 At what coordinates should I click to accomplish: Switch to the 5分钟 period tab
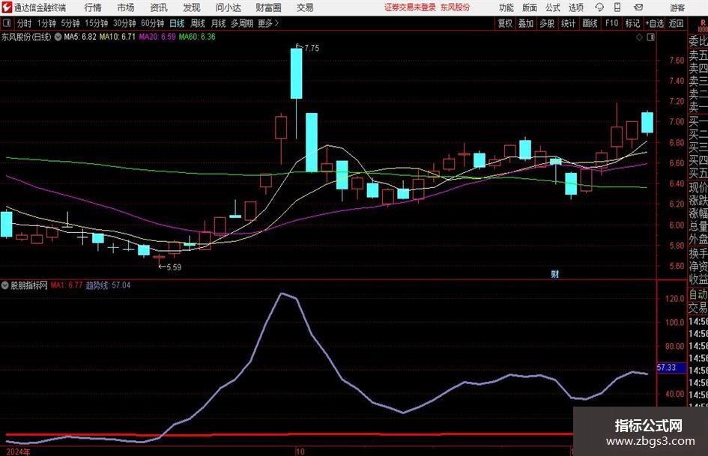pyautogui.click(x=70, y=23)
